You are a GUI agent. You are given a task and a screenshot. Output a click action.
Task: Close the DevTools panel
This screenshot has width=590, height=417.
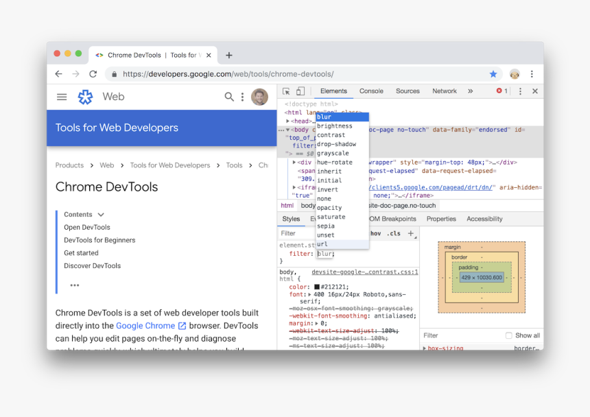coord(535,91)
